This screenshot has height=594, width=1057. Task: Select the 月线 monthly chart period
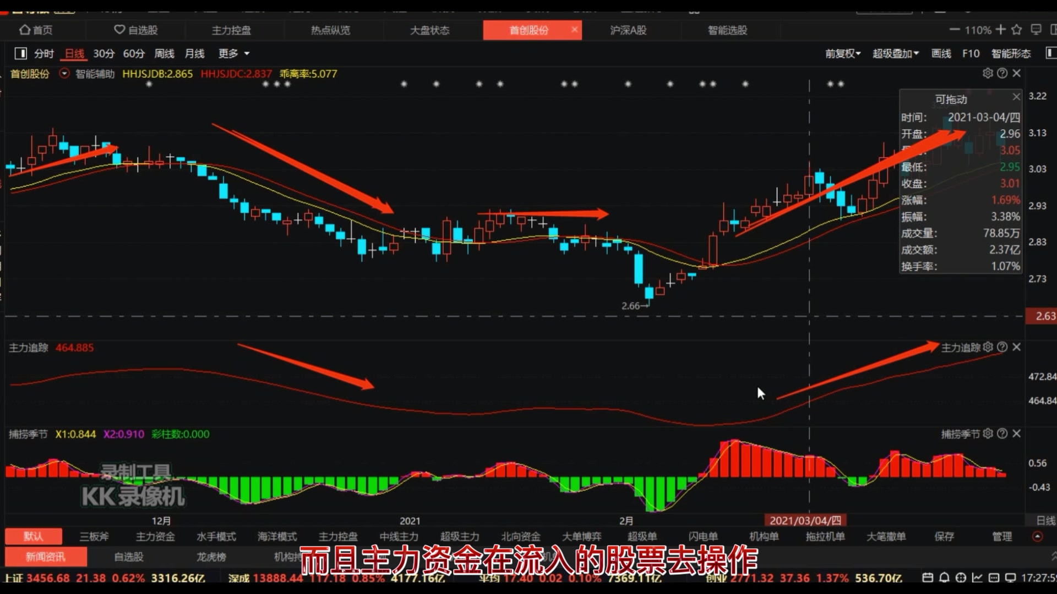coord(194,53)
